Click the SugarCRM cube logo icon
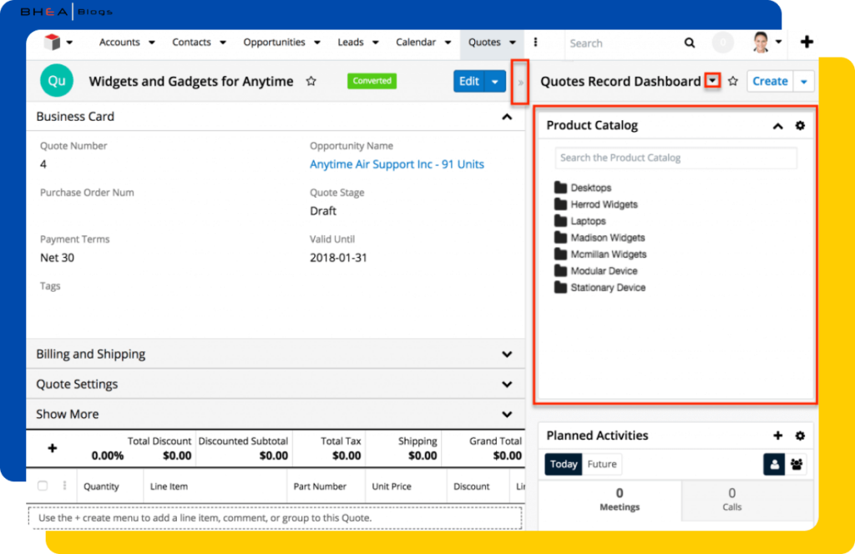 click(x=52, y=42)
